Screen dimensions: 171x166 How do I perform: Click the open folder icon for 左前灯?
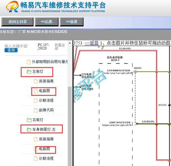(x=29, y=72)
